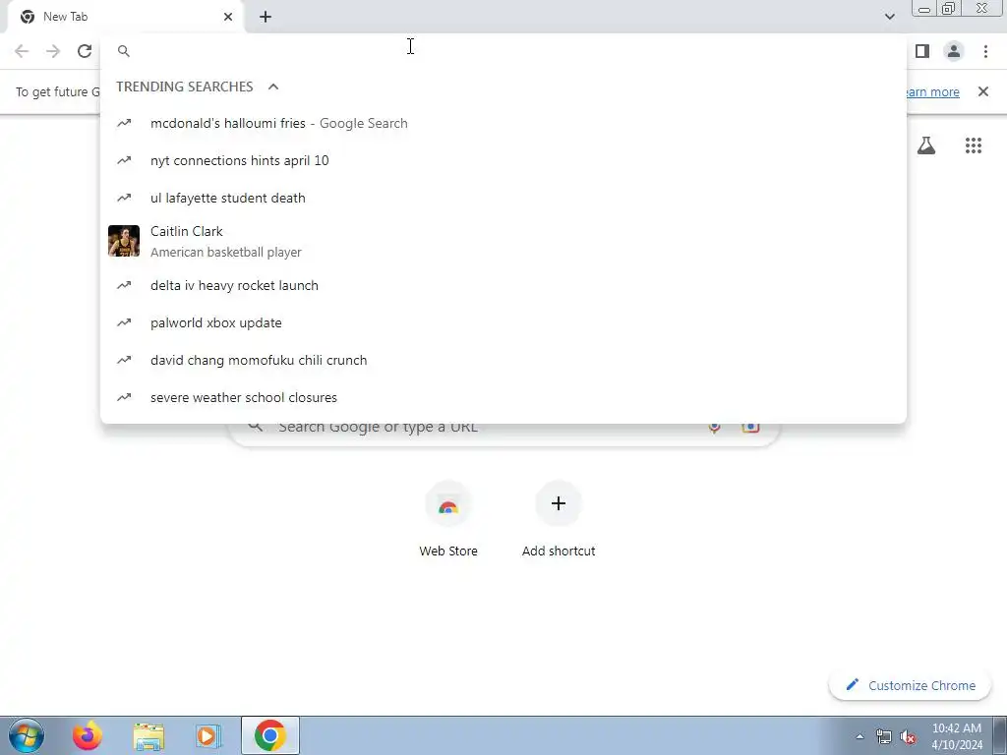The height and width of the screenshot is (755, 1007).
Task: Select palworld xbox update suggestion
Action: 503,322
